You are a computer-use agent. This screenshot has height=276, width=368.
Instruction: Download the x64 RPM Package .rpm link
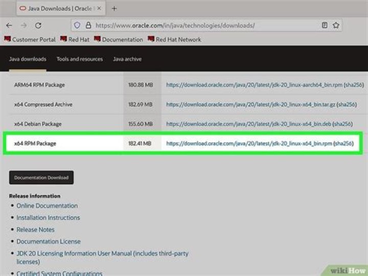249,143
